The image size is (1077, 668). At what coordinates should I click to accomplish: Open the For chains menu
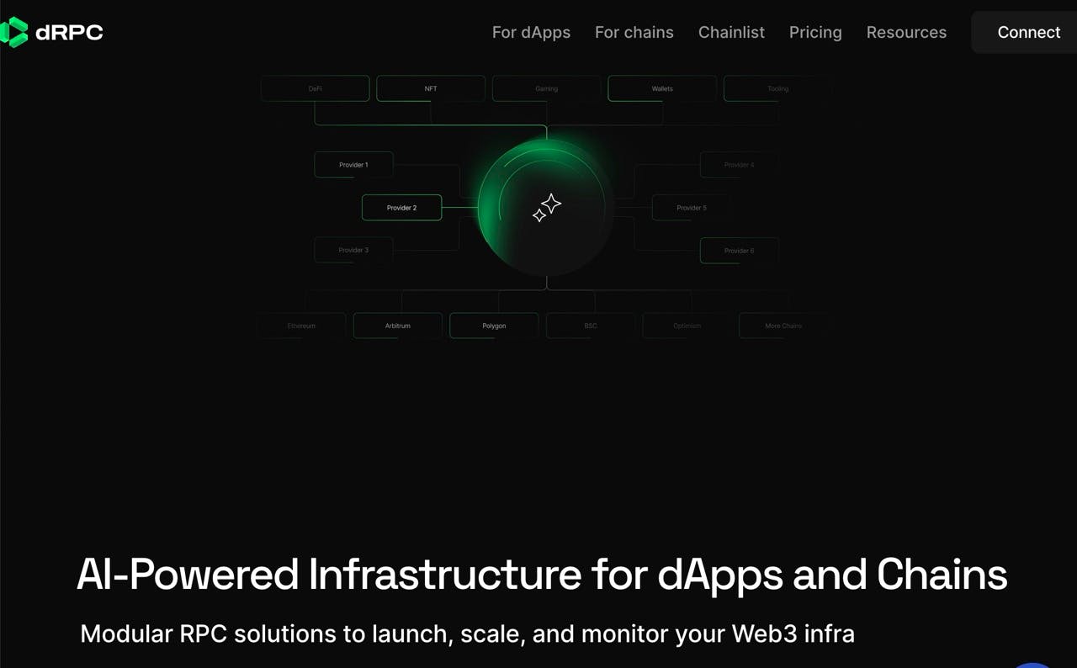click(x=634, y=32)
